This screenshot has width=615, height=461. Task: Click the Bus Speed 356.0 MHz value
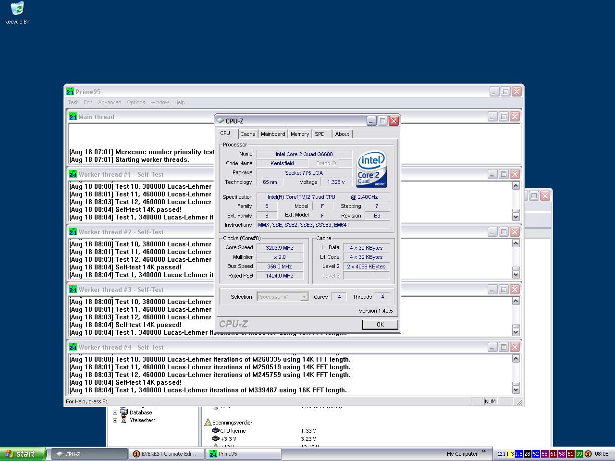click(x=280, y=267)
